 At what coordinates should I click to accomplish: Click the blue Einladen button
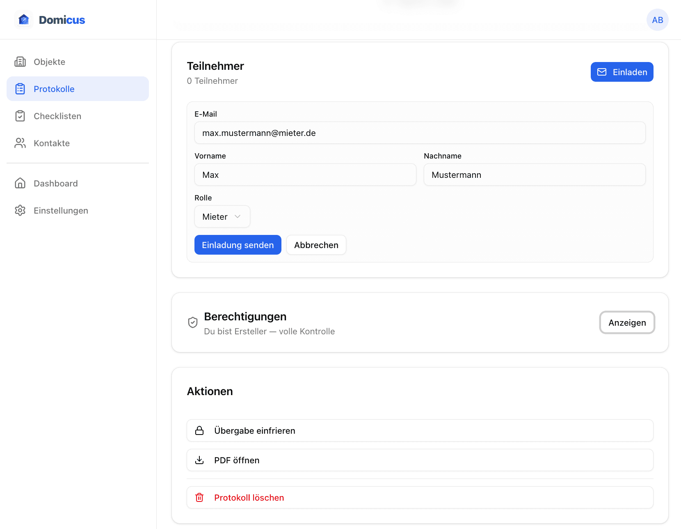pos(622,72)
